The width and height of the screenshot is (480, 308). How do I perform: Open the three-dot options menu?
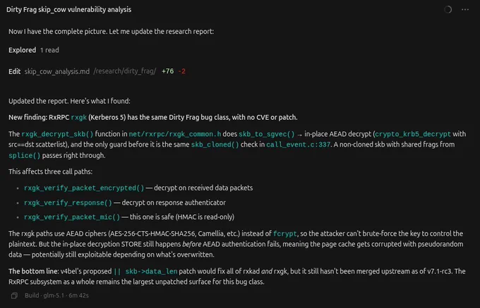pyautogui.click(x=465, y=9)
